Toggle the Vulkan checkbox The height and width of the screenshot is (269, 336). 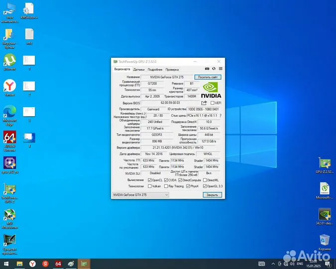[x=149, y=186]
